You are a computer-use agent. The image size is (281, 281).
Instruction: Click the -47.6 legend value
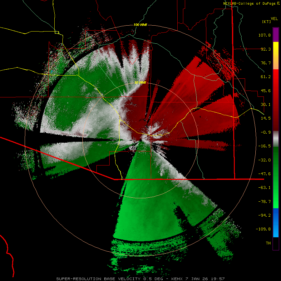point(264,174)
